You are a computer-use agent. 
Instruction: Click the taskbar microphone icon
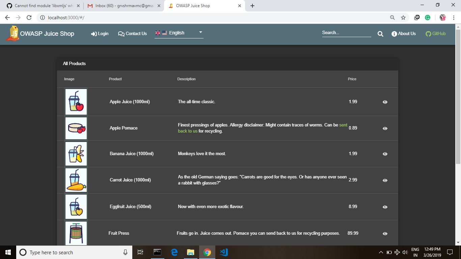click(125, 252)
